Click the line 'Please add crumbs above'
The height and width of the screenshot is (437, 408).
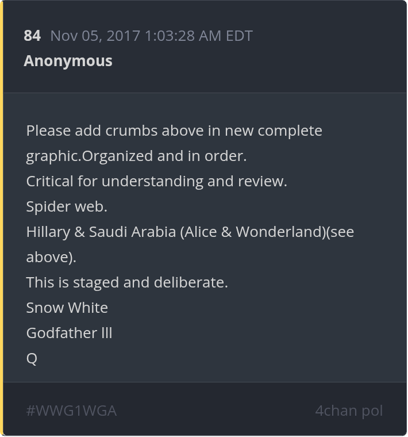pos(174,131)
